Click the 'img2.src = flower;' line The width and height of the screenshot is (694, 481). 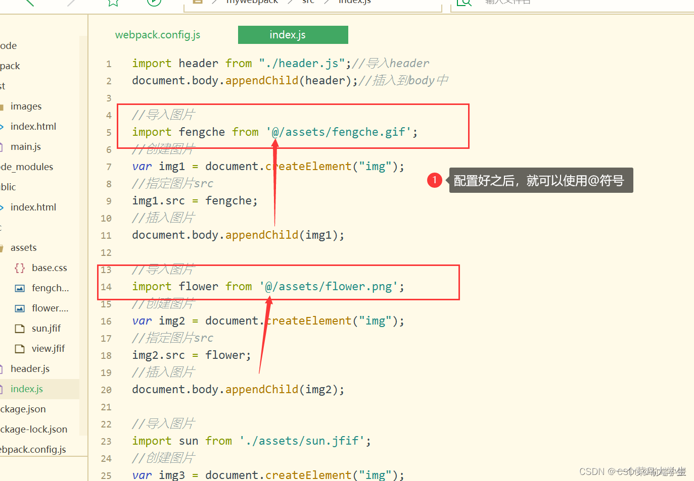(x=191, y=355)
